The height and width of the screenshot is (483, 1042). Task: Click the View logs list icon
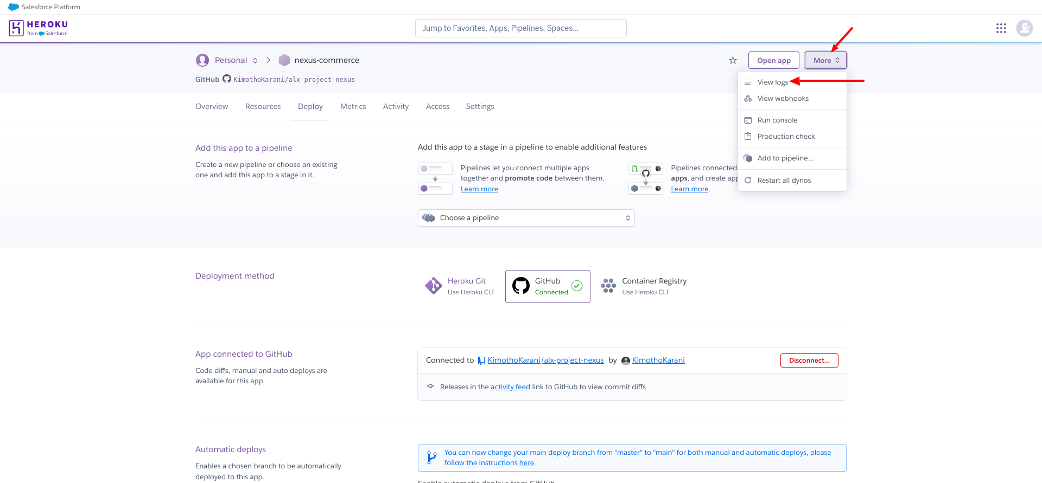748,82
